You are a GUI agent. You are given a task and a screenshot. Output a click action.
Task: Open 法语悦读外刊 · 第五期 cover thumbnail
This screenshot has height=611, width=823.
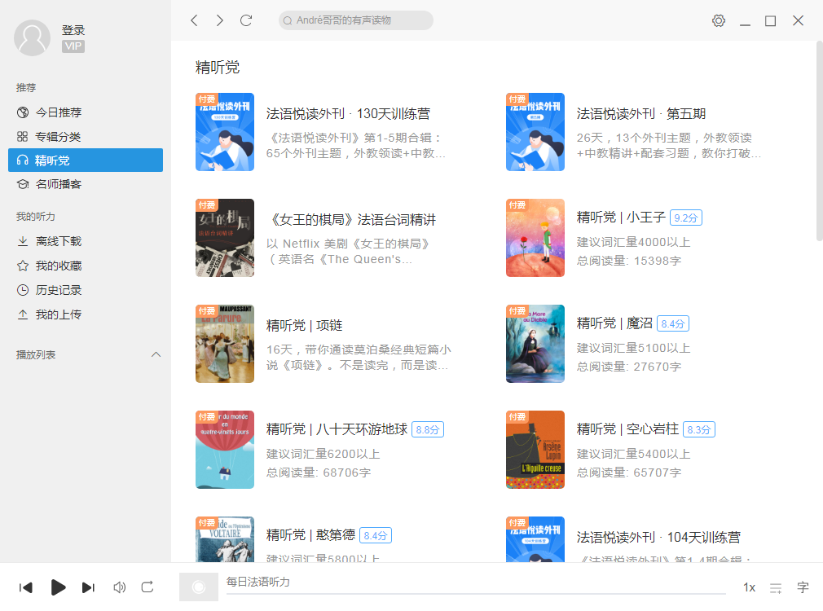coord(535,132)
